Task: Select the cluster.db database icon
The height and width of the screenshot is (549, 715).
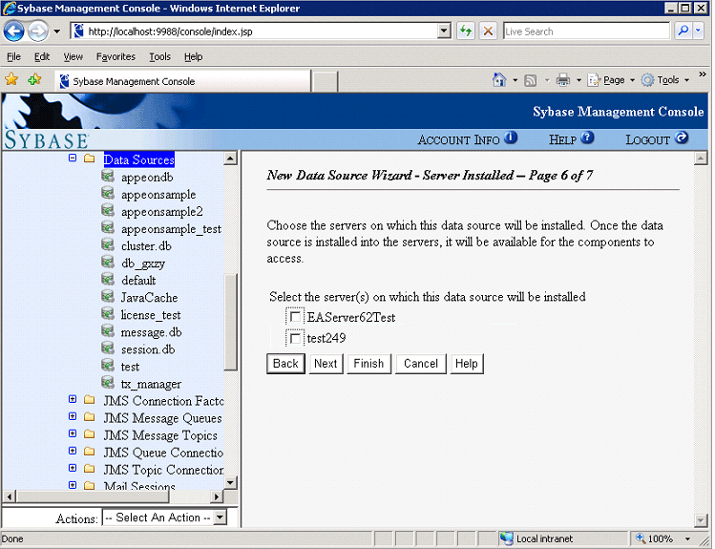Action: point(108,244)
